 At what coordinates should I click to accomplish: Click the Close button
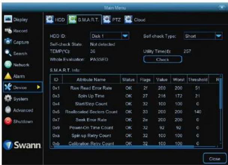(215, 159)
